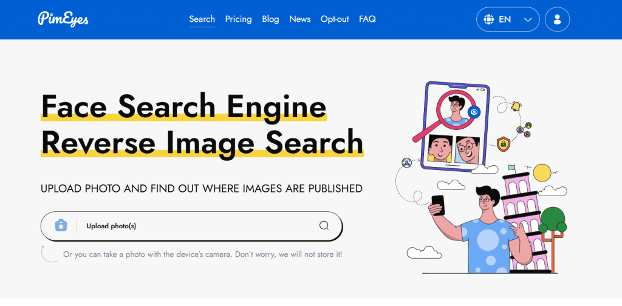This screenshot has height=306, width=622.
Task: Visit the Opt-out page
Action: tap(335, 19)
